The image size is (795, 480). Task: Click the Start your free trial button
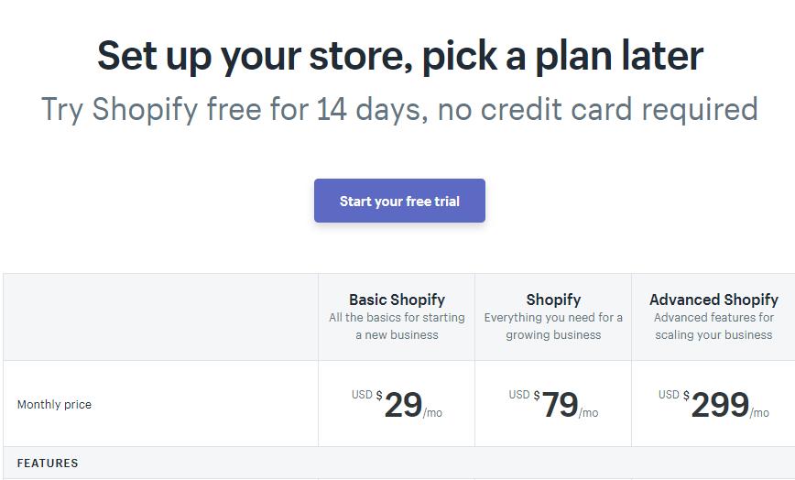[x=399, y=201]
